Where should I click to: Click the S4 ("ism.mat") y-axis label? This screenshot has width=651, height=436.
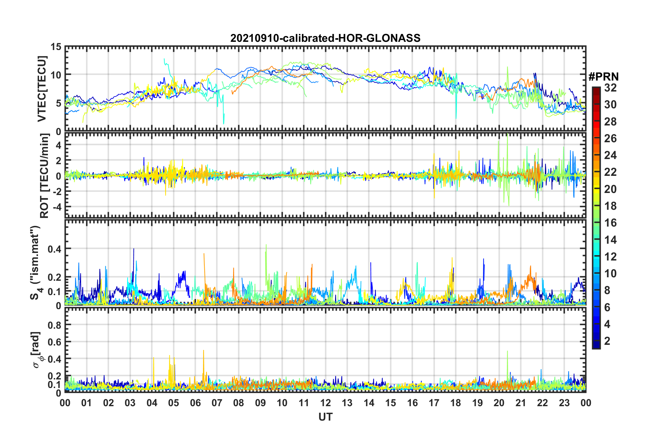(36, 263)
